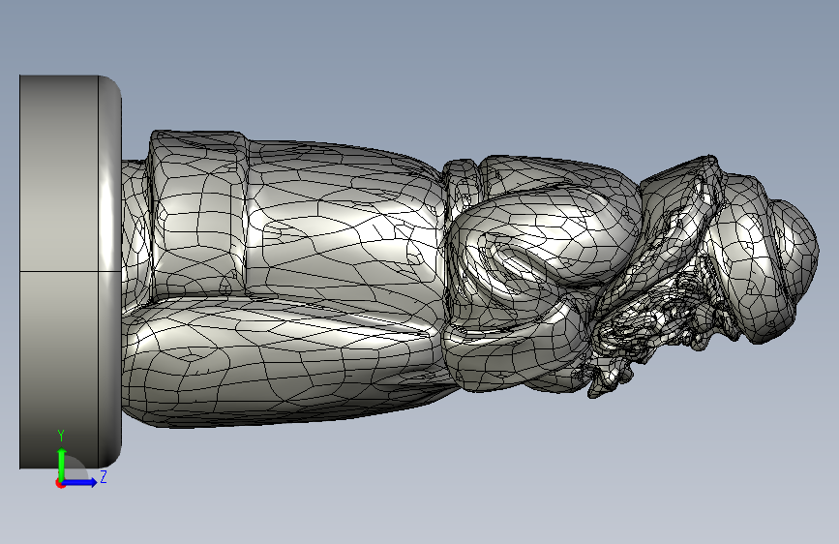
Task: Select the cylindrical base of the statue
Action: coord(70,271)
